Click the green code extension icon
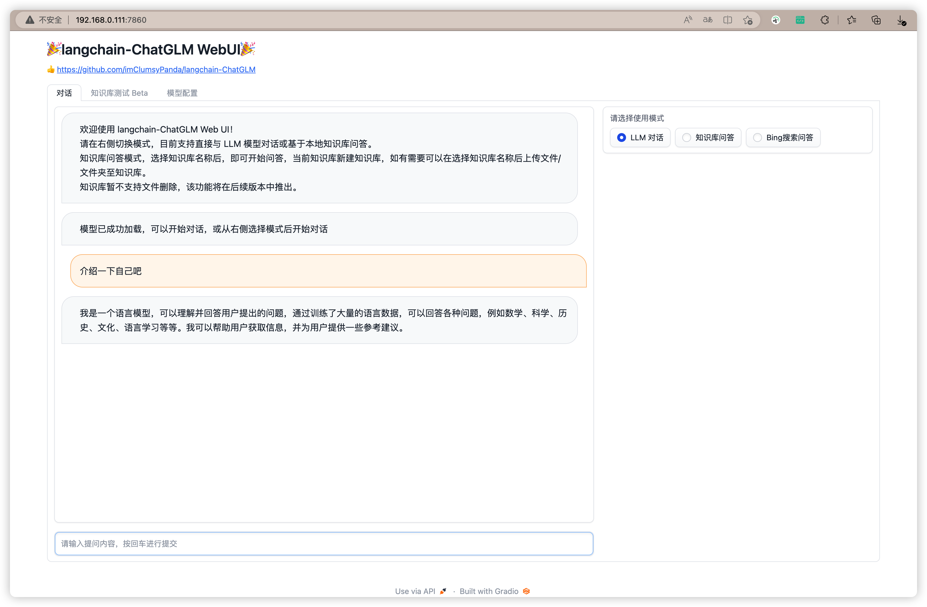The image size is (927, 607). 800,20
